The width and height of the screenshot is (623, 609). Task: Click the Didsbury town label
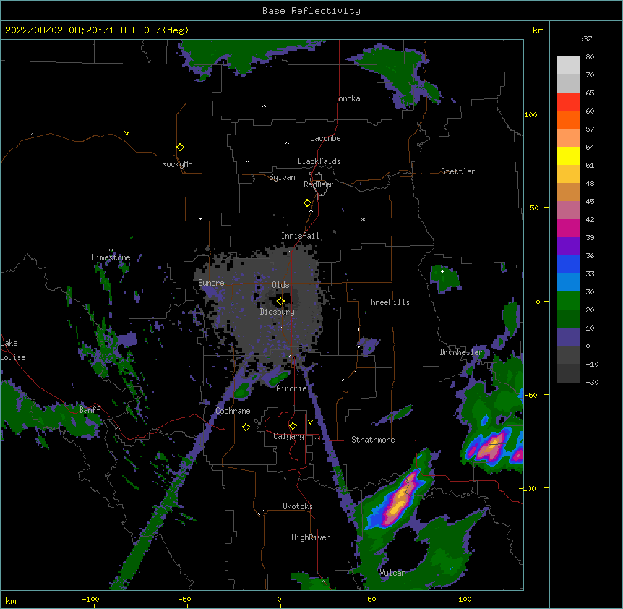tap(278, 312)
